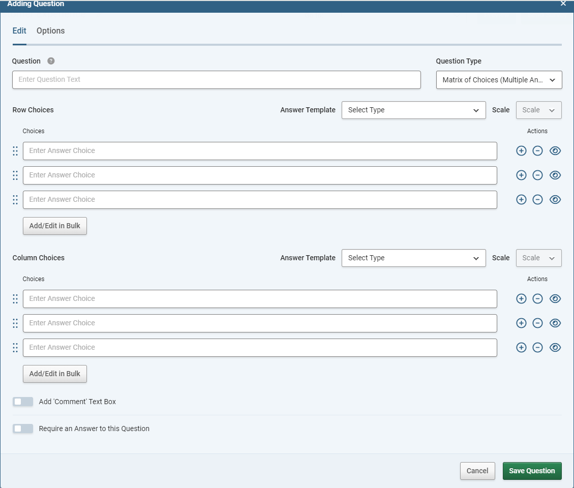This screenshot has height=488, width=574.
Task: Cancel adding the question
Action: click(477, 471)
